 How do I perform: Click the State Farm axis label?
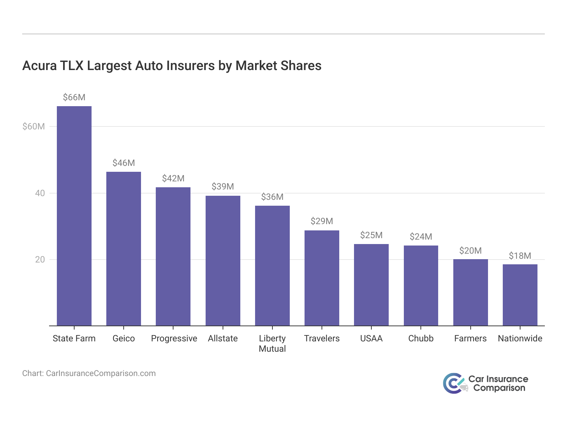pos(74,338)
